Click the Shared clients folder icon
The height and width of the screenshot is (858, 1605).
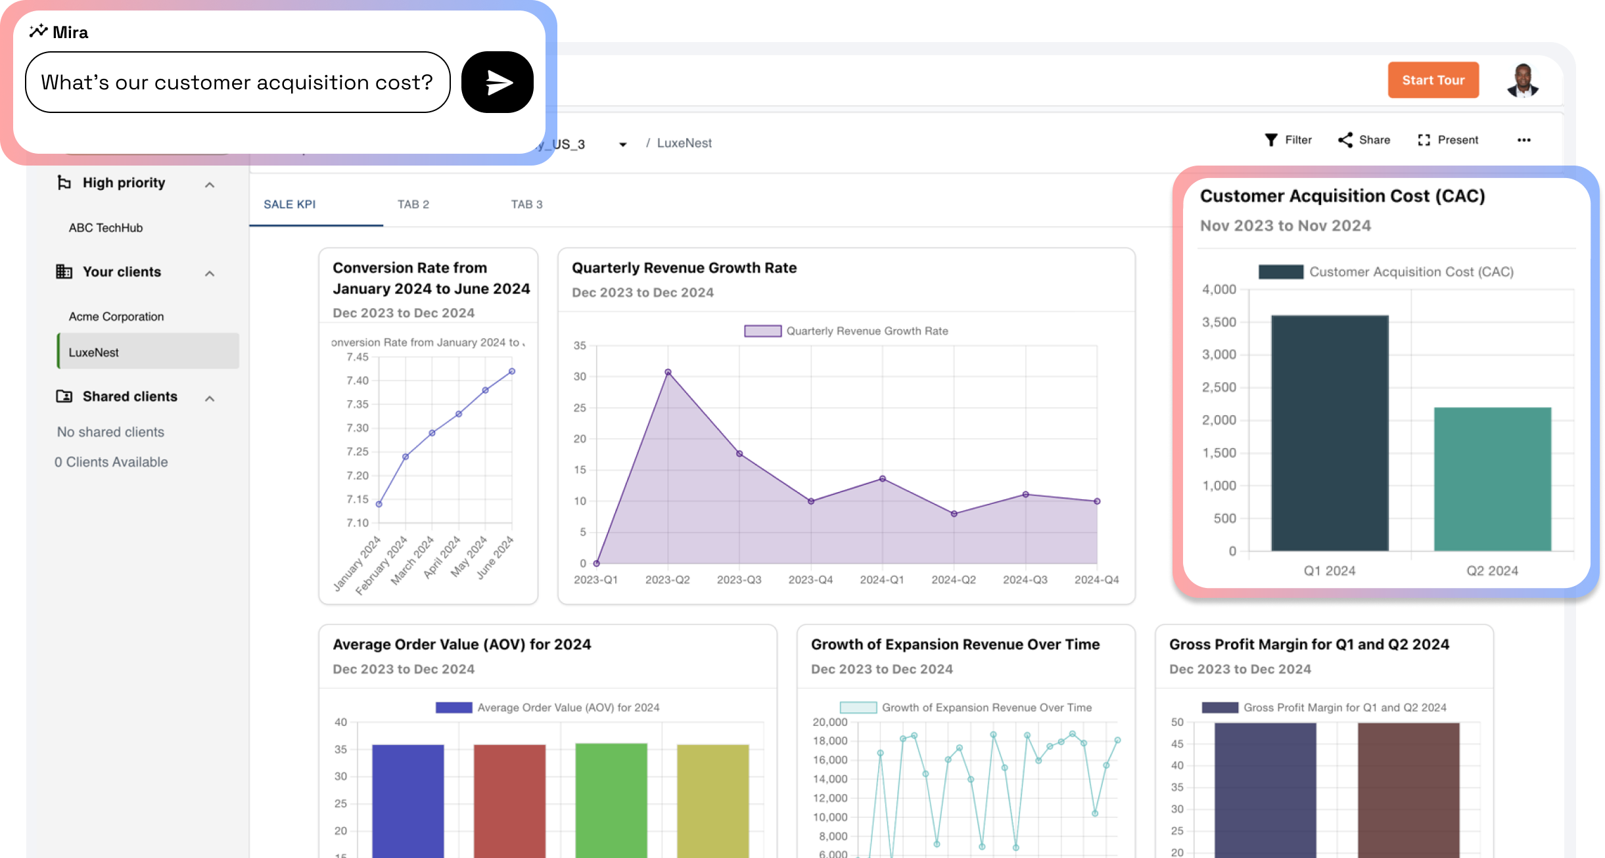coord(64,396)
